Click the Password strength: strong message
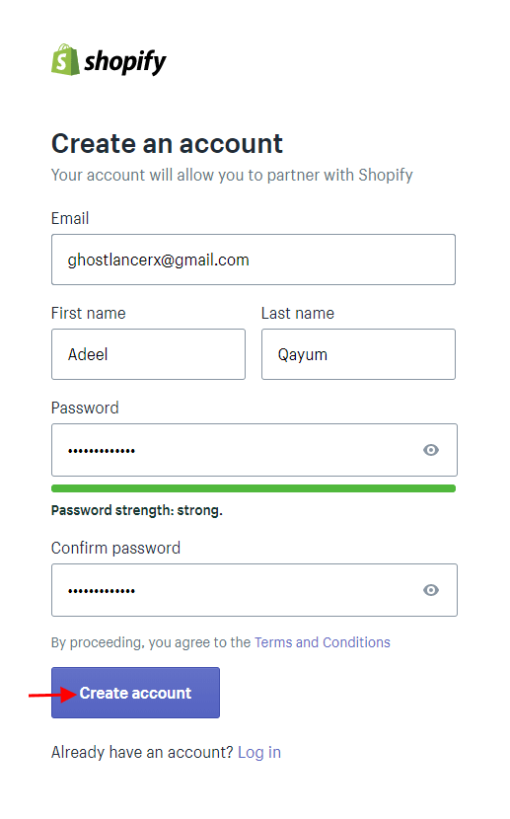510x819 pixels. [137, 510]
